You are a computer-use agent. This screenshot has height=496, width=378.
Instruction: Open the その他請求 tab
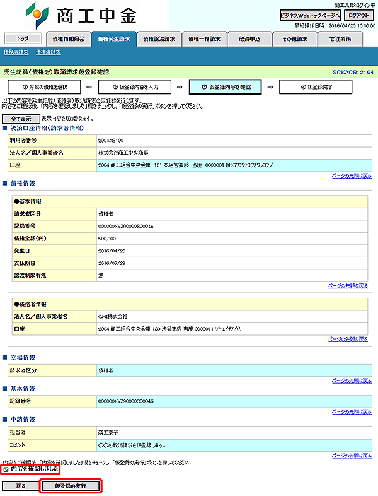coord(295,39)
